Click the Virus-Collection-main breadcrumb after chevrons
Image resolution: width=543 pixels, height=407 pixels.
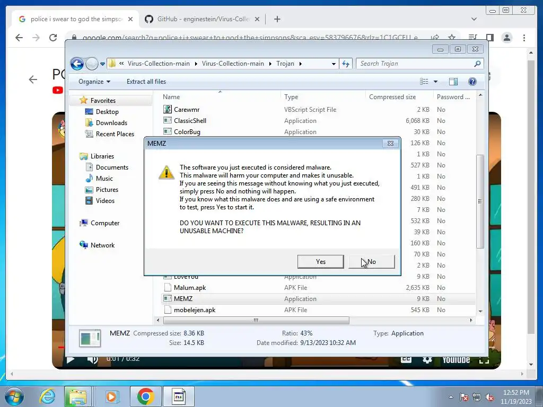pyautogui.click(x=159, y=64)
